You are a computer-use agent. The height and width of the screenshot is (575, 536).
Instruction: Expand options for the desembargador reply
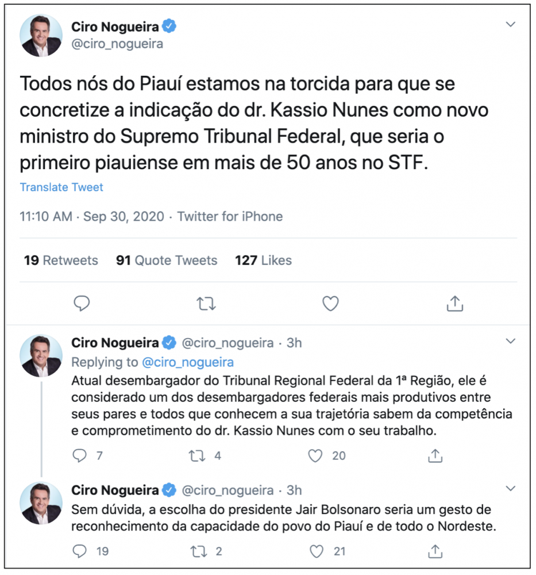pos(510,342)
